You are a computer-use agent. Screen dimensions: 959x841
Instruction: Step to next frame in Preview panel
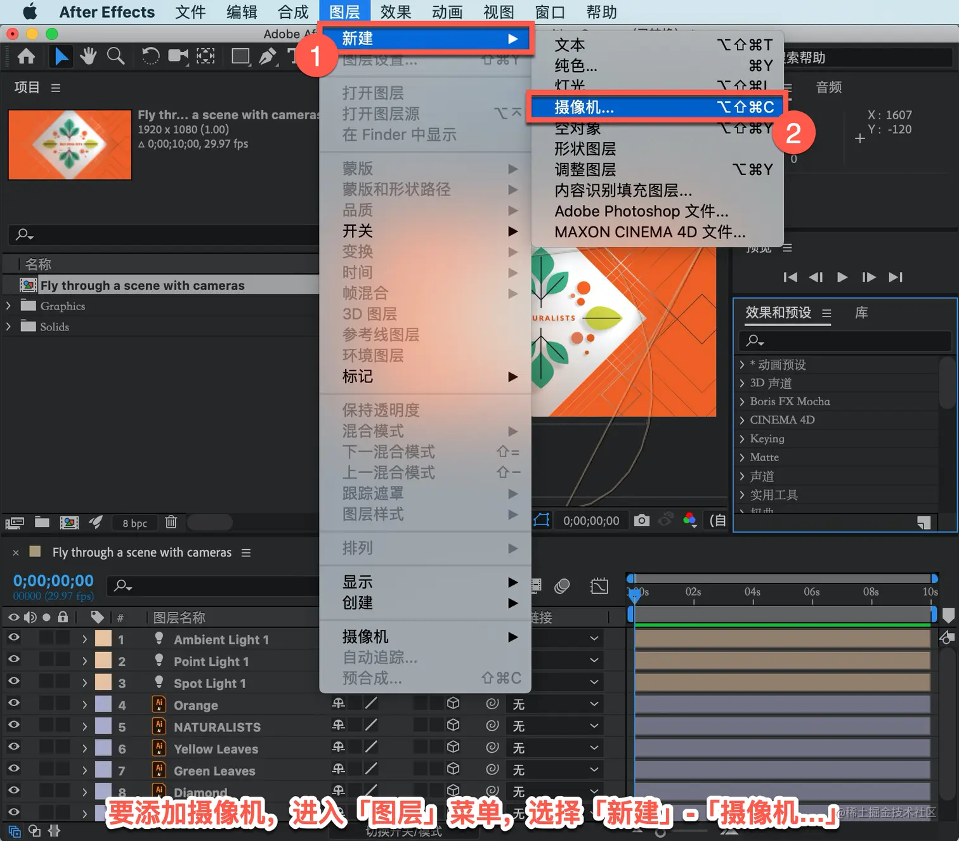tap(869, 277)
